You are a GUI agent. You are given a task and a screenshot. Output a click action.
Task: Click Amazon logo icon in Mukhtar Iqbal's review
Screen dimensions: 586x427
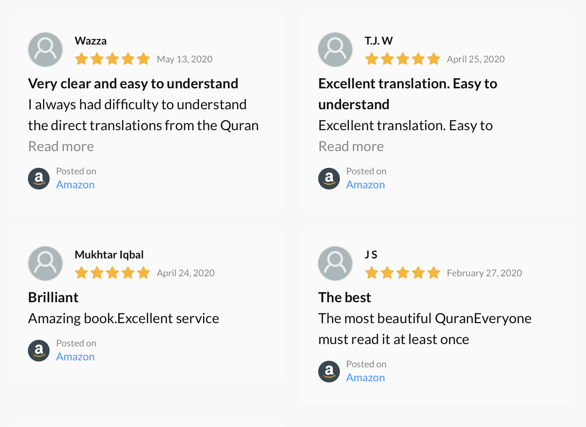(x=39, y=351)
